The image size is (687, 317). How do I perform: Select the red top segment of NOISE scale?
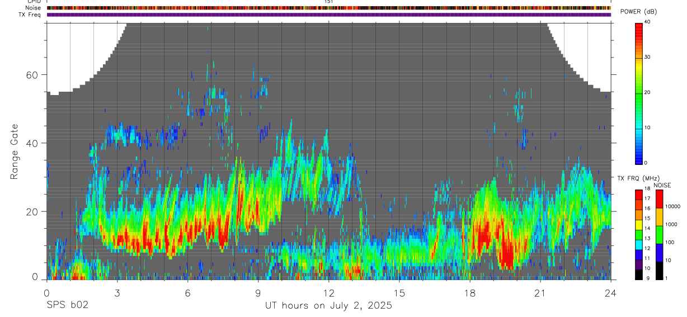659,199
